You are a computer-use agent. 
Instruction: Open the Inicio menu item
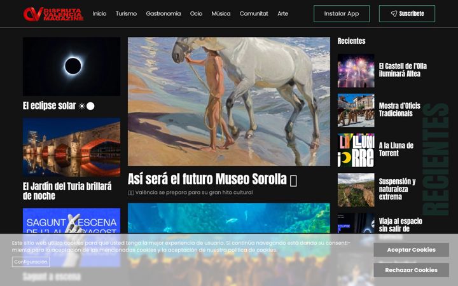(99, 13)
